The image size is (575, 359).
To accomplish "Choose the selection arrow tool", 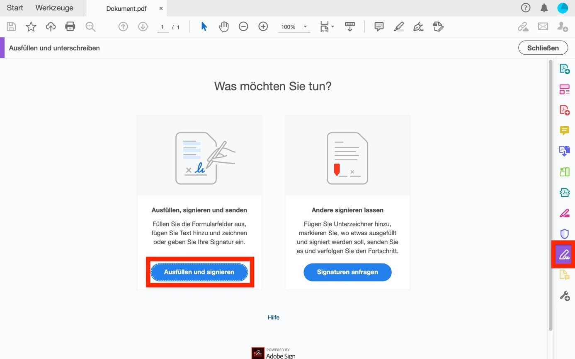I will tap(204, 27).
